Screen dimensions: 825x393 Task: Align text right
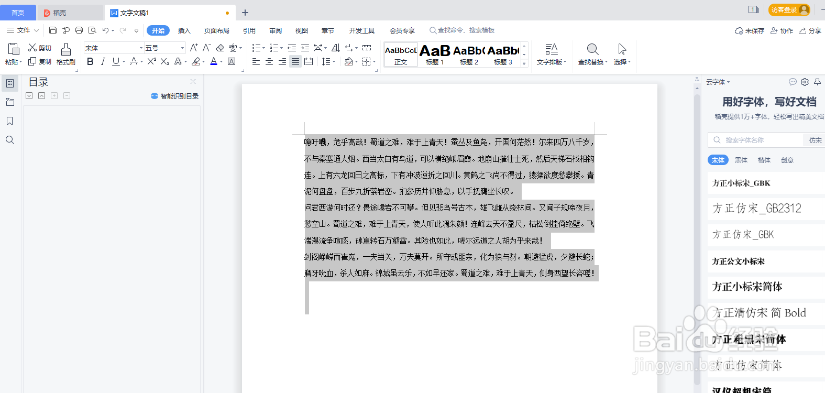(x=282, y=61)
